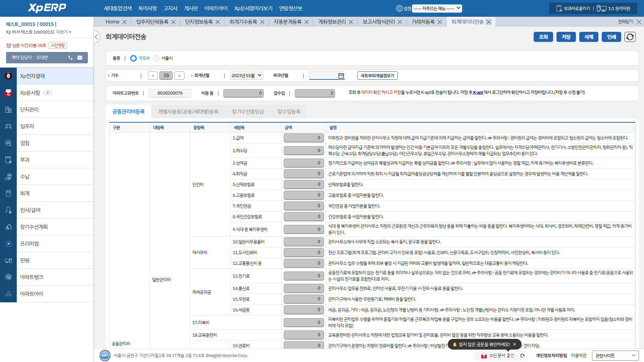Image resolution: width=644 pixels, height=362 pixels.
Task: Click the K-apt hyperlink
Action: point(478,93)
